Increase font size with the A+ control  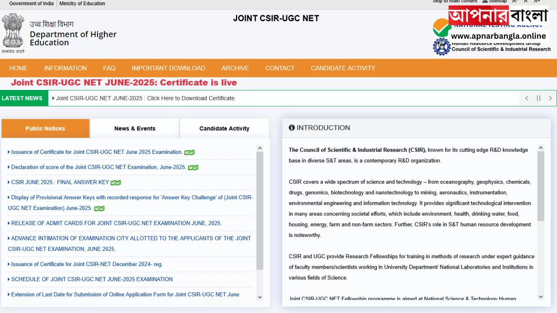[x=537, y=1]
